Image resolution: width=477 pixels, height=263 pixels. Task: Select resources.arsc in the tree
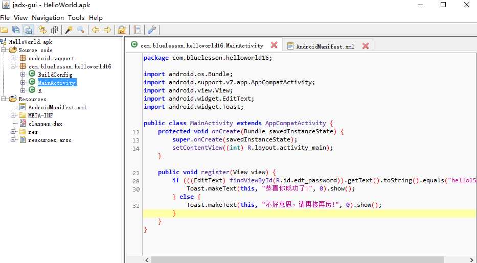tap(50, 140)
